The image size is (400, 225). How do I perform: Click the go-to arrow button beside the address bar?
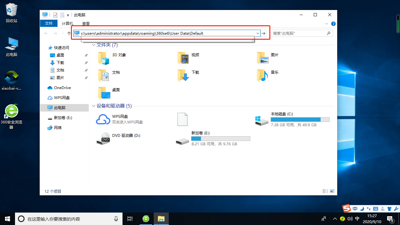264,33
